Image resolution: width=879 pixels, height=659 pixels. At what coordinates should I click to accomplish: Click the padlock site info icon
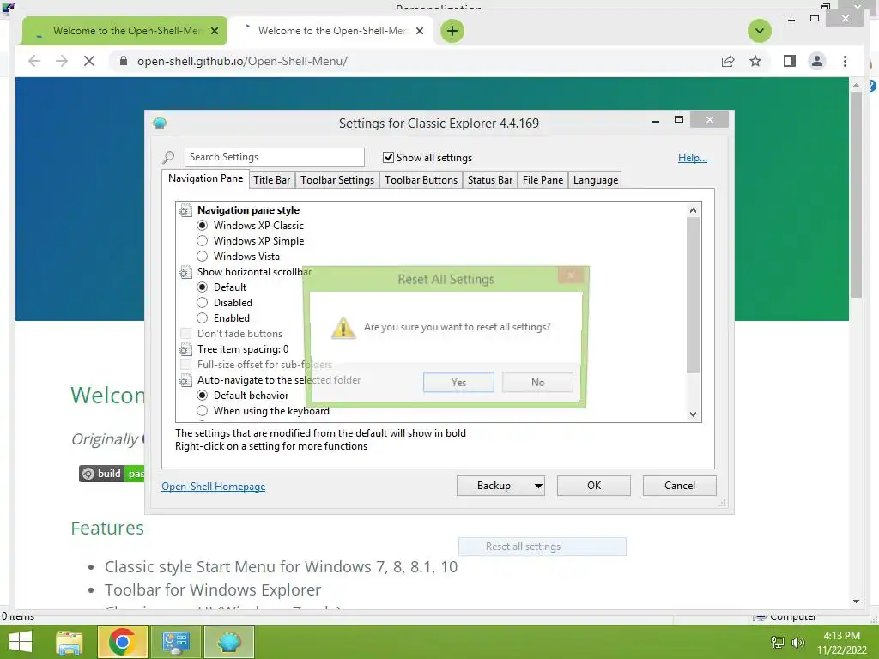[x=124, y=61]
